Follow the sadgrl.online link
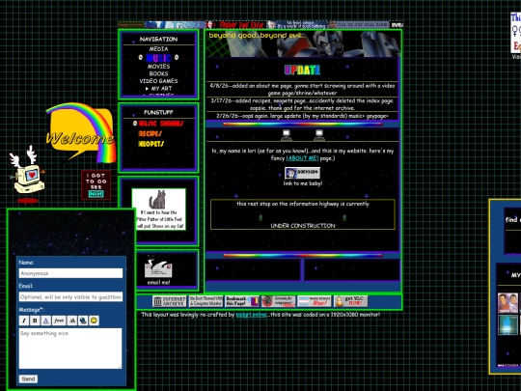This screenshot has height=391, width=521. [x=251, y=315]
